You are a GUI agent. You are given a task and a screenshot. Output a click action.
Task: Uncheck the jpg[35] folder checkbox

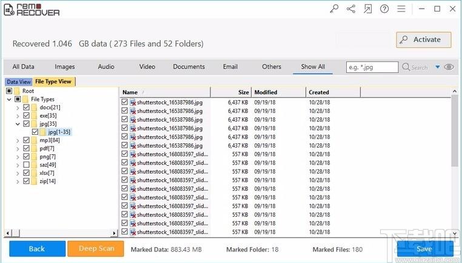click(26, 124)
